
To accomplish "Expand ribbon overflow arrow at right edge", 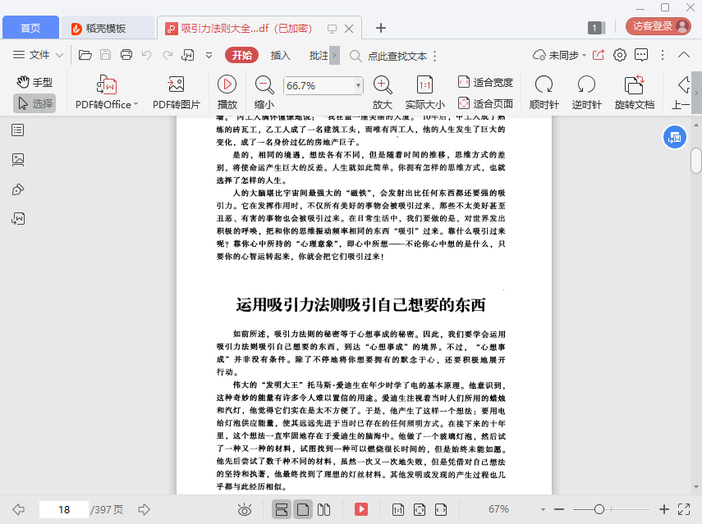I will coord(696,93).
